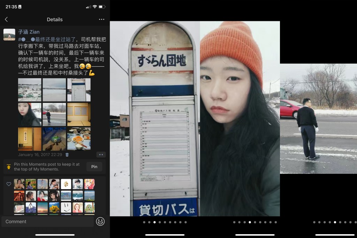Delete post using the trash icon
Screen dimensions: 357x238
click(67, 155)
